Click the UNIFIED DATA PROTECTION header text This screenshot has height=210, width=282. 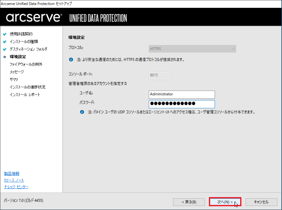pos(98,18)
